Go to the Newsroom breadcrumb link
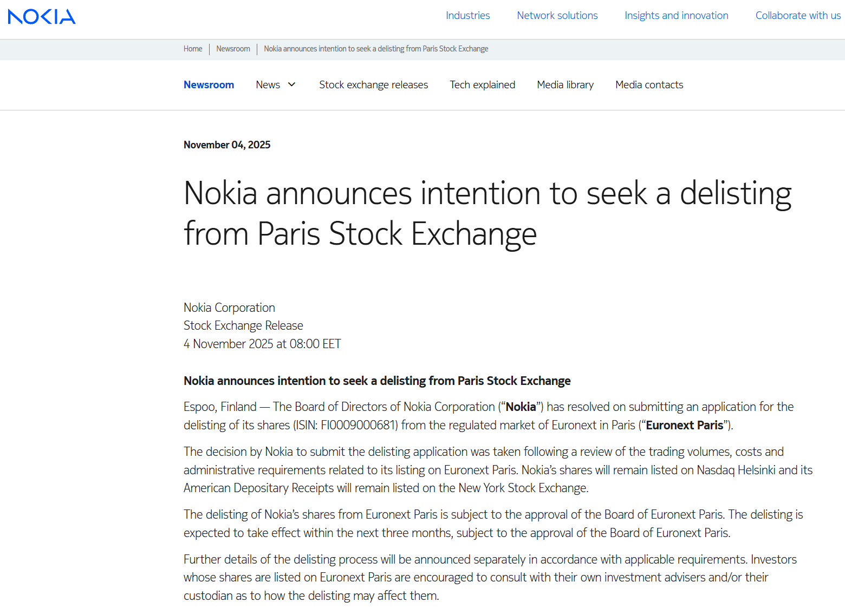The image size is (845, 608). pyautogui.click(x=233, y=49)
